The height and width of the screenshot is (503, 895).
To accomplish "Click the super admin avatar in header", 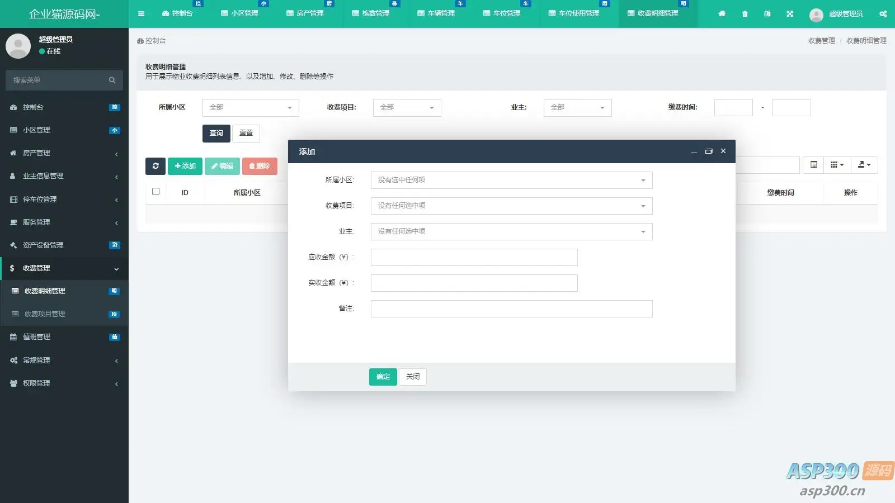I will [816, 15].
